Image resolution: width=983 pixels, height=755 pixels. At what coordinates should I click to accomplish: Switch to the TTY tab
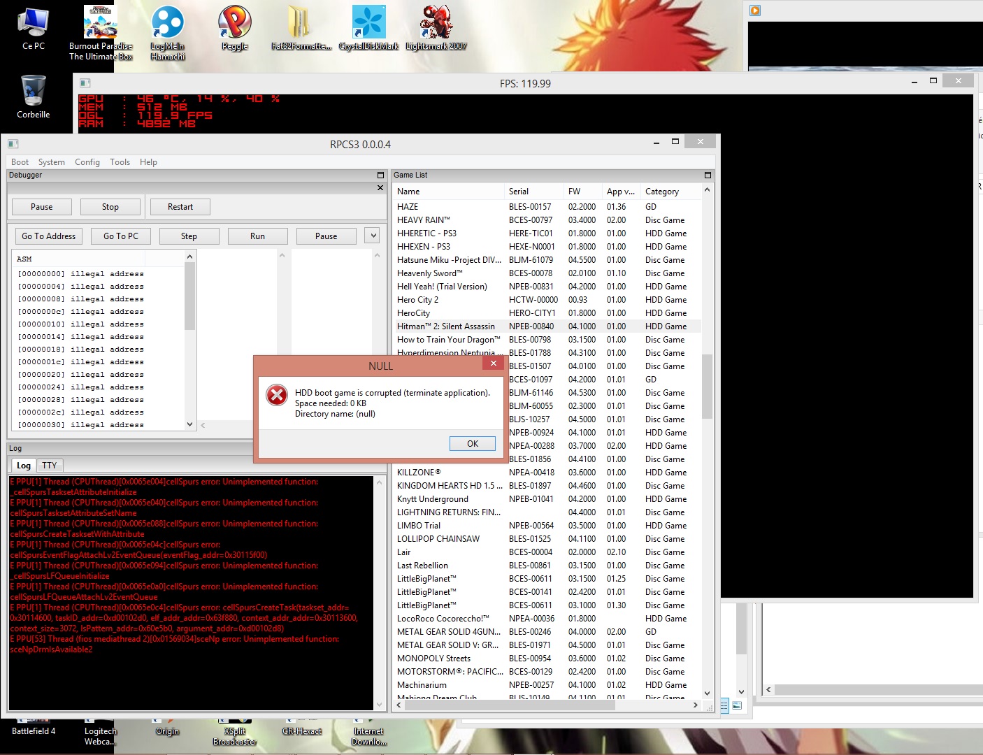point(49,466)
